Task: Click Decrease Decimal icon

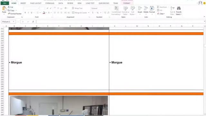Action: [108, 13]
